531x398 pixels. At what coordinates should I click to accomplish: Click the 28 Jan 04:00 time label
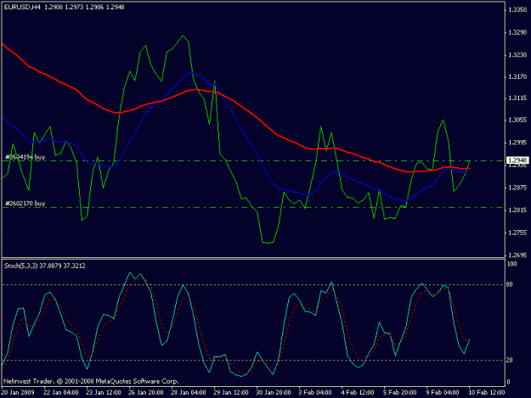pyautogui.click(x=189, y=393)
